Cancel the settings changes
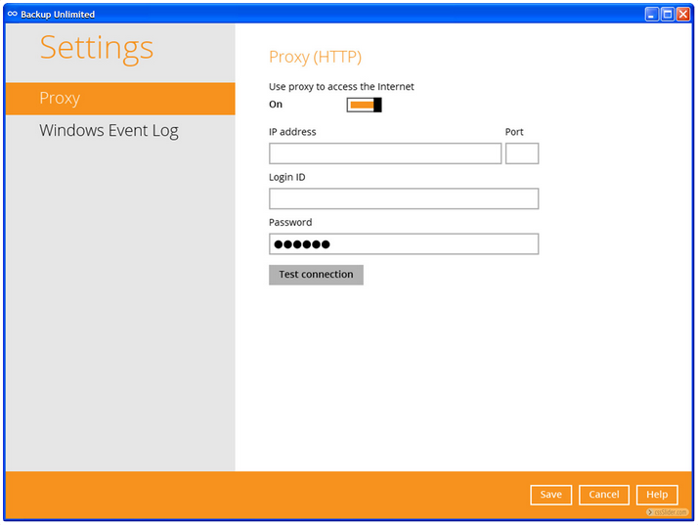This screenshot has height=525, width=698. tap(604, 495)
